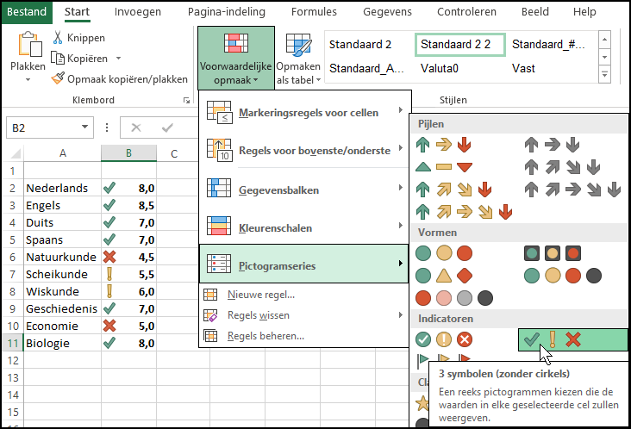Image resolution: width=631 pixels, height=429 pixels.
Task: Expand the Klembord dialog launcher
Action: (x=186, y=101)
